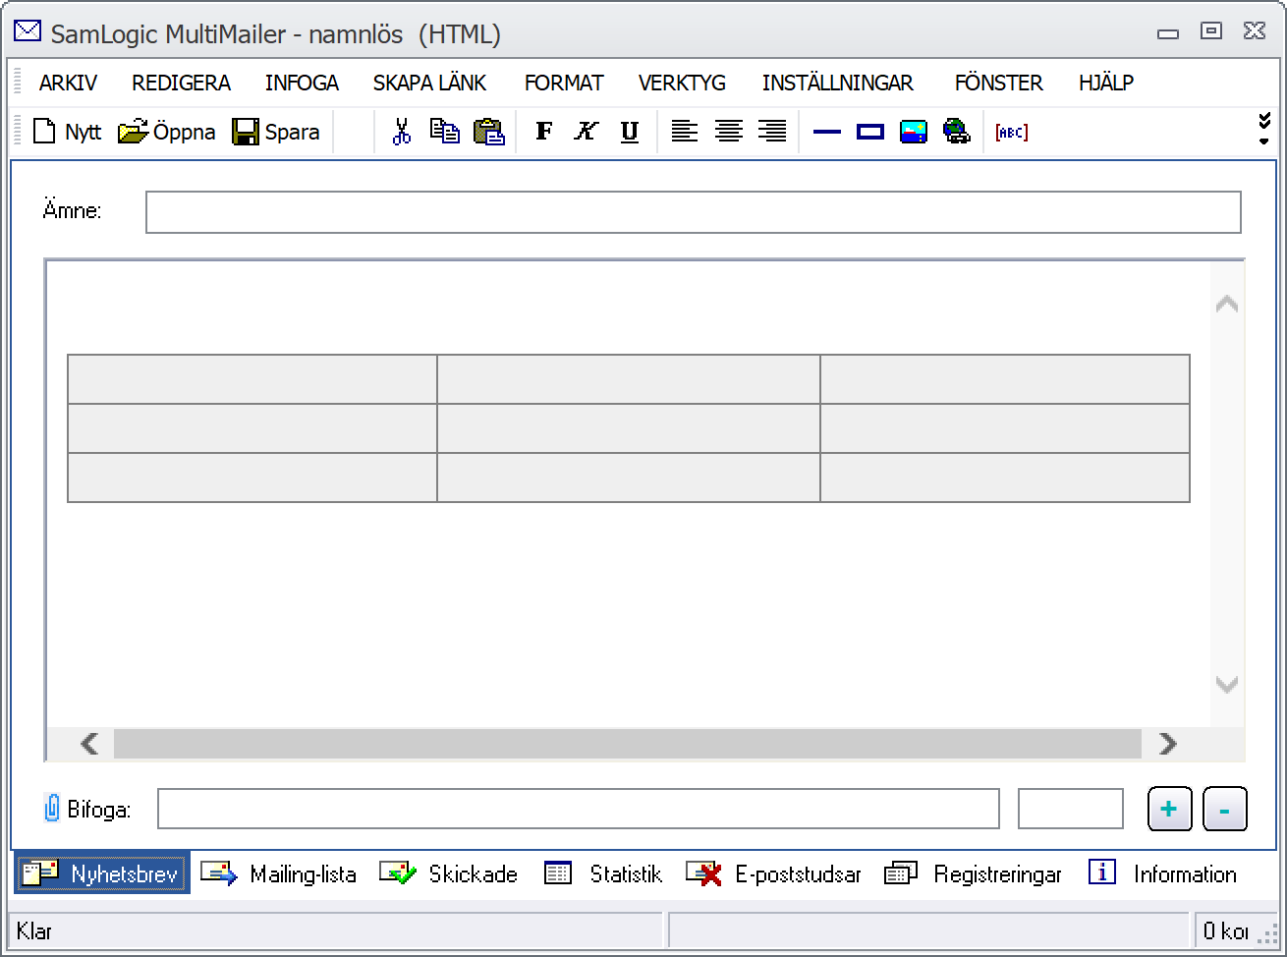The image size is (1287, 957).
Task: Open the SKAPA LÄNK menu
Action: (429, 84)
